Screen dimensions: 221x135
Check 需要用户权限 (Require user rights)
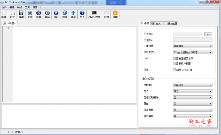pyautogui.click(x=174, y=63)
